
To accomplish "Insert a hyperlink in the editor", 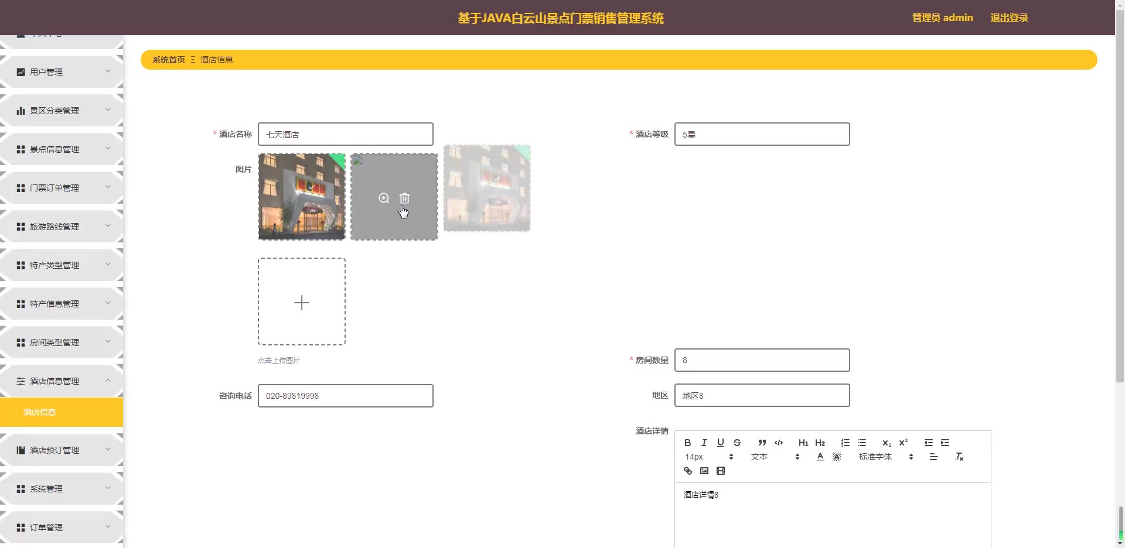I will (x=688, y=471).
